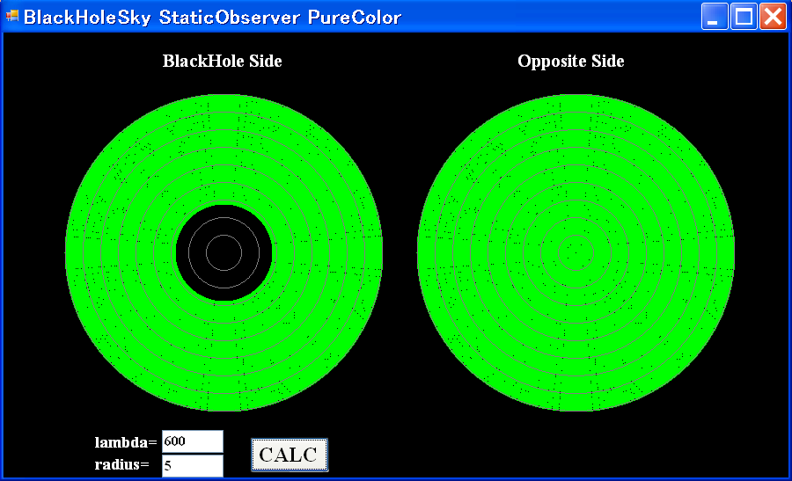Image resolution: width=792 pixels, height=481 pixels.
Task: Click the BlackHoleSky StaticObserver PureColor title text
Action: pos(212,18)
